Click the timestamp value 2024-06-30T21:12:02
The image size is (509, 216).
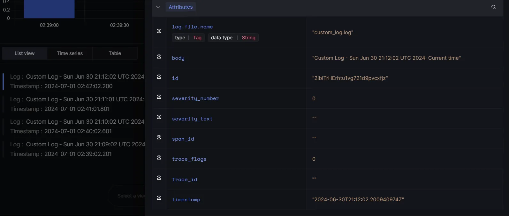pos(358,200)
